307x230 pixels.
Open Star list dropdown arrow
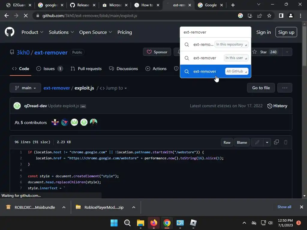287,52
